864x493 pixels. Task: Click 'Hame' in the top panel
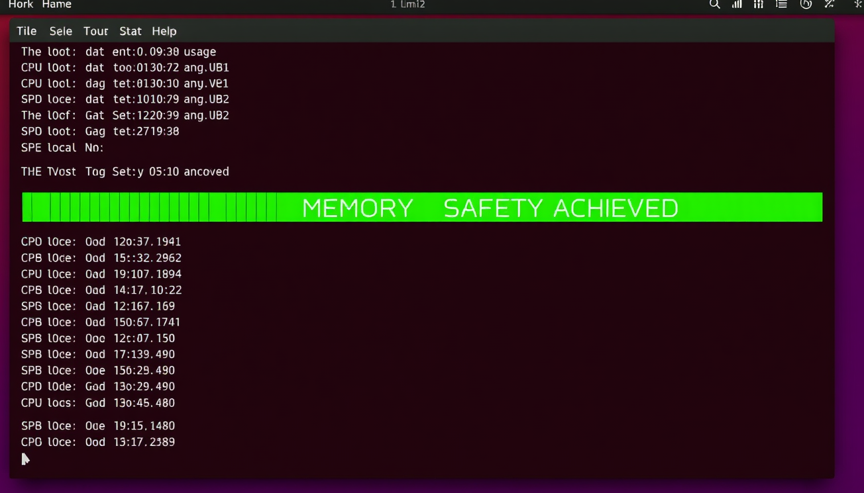[56, 5]
